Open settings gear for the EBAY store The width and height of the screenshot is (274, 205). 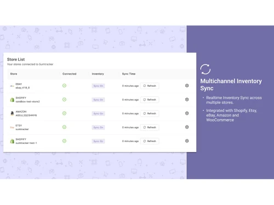187,86
